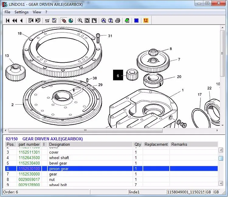Open the Settings menu
Screen dimensions: 228x197
22,12
